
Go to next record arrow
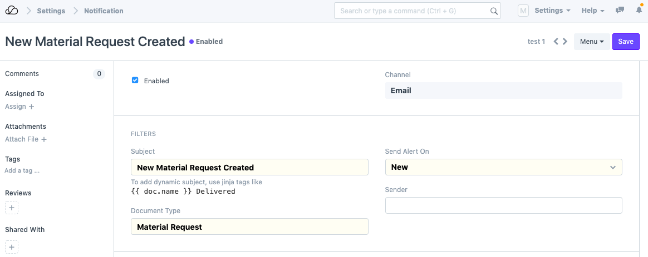565,42
